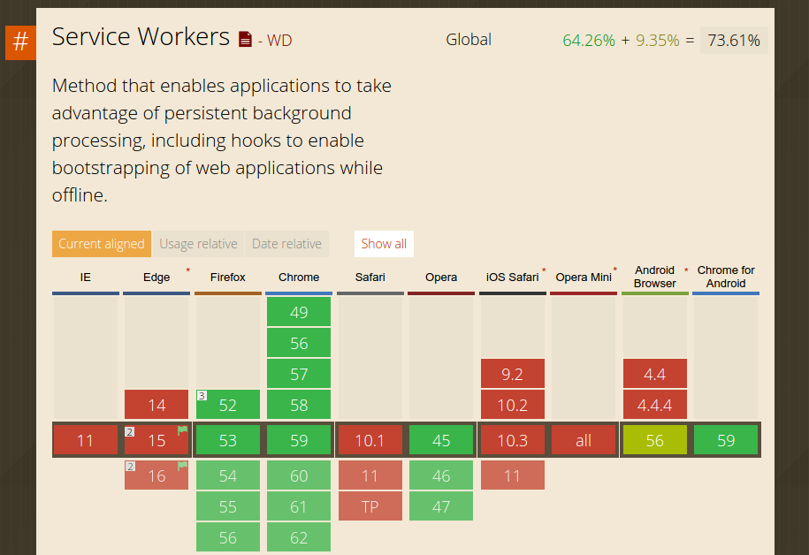The image size is (809, 555).
Task: Switch to Date relative view
Action: pos(286,244)
